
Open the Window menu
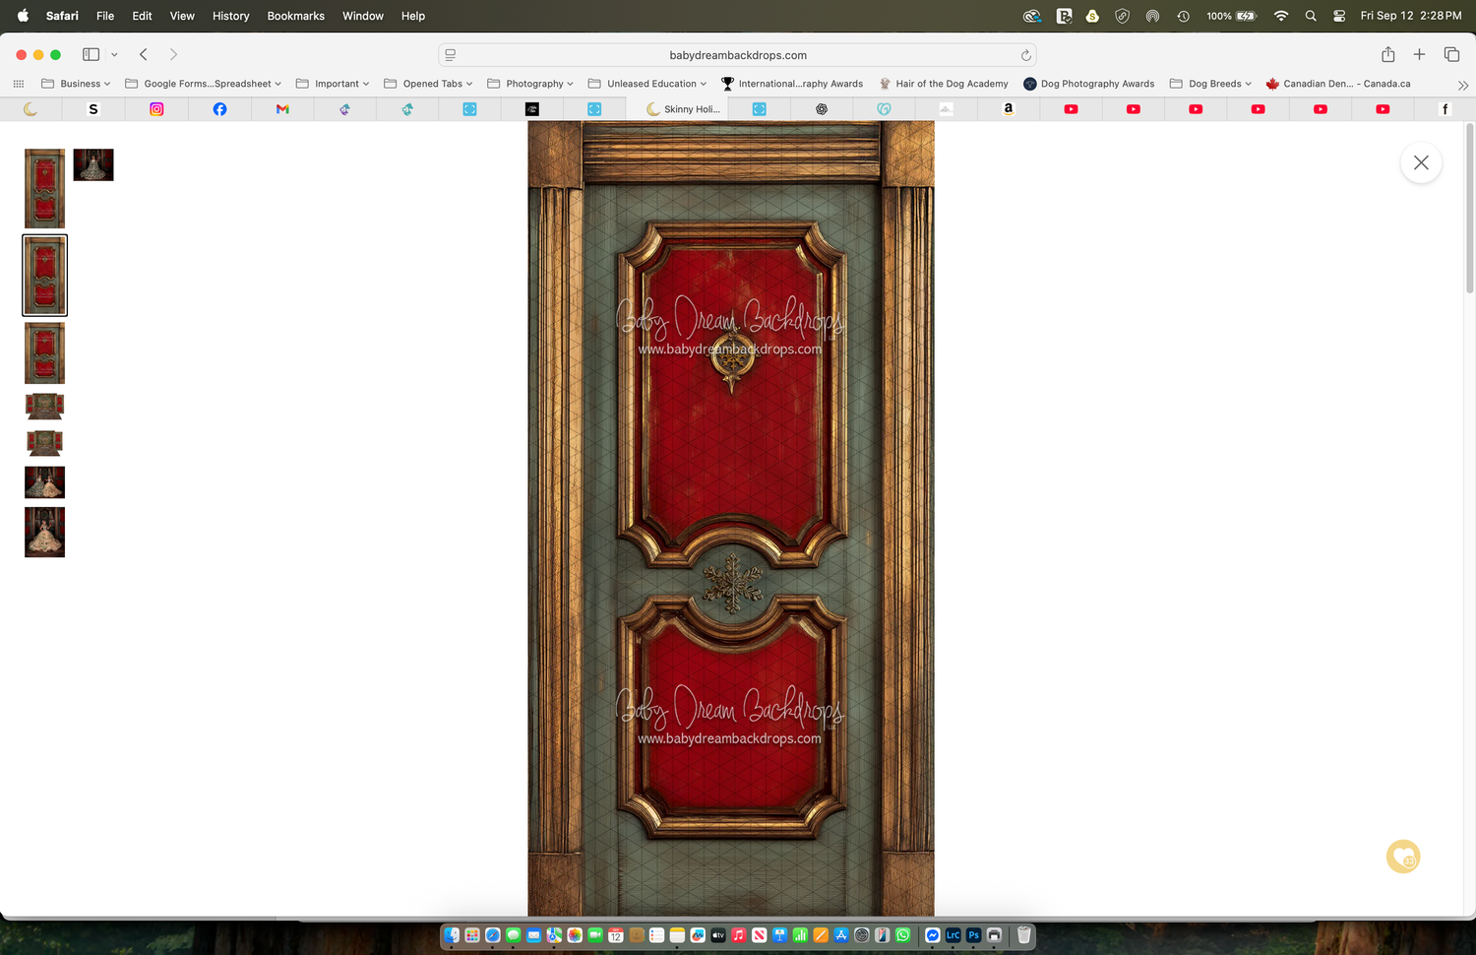[x=363, y=16]
